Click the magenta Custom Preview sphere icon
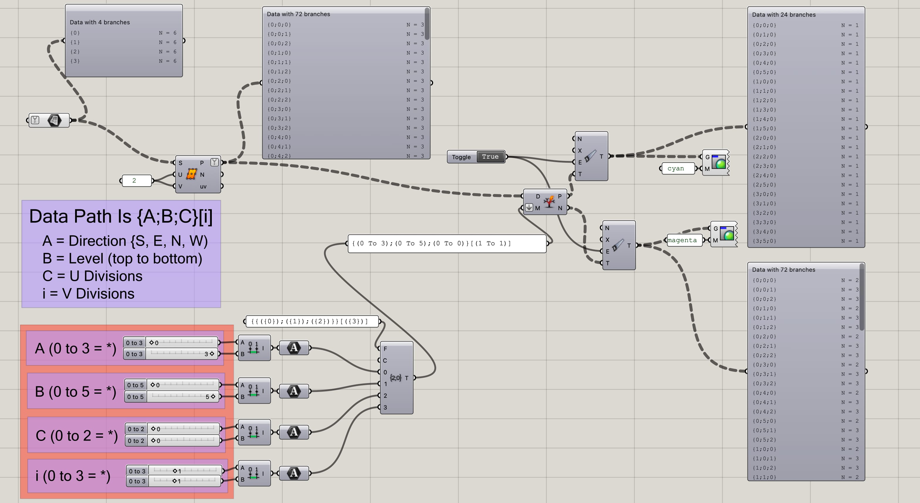This screenshot has width=920, height=503. click(x=727, y=234)
